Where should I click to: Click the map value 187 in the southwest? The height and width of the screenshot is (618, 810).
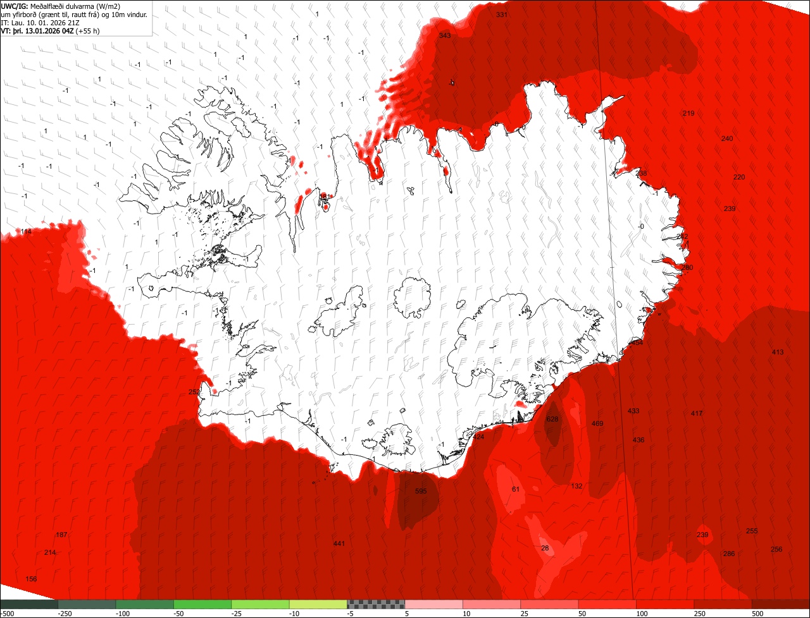click(x=61, y=535)
